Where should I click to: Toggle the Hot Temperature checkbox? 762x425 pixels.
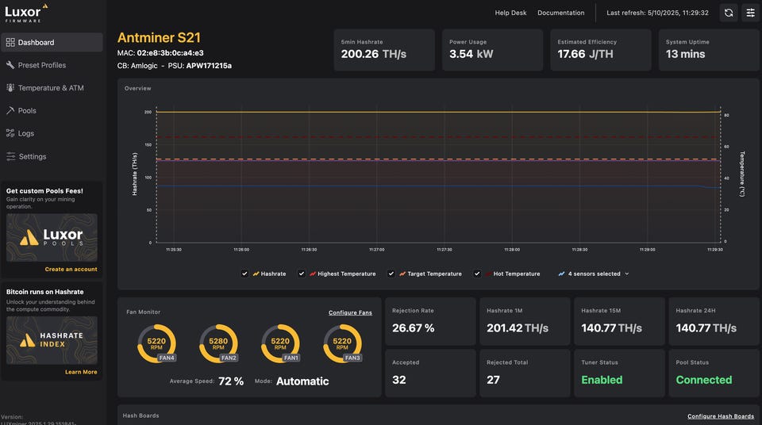pyautogui.click(x=477, y=274)
